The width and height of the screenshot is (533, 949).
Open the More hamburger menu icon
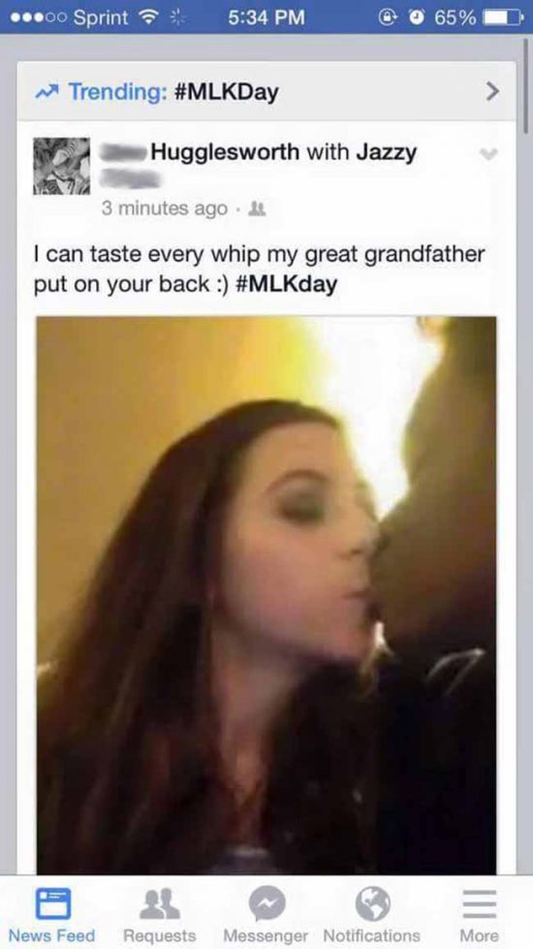480,904
